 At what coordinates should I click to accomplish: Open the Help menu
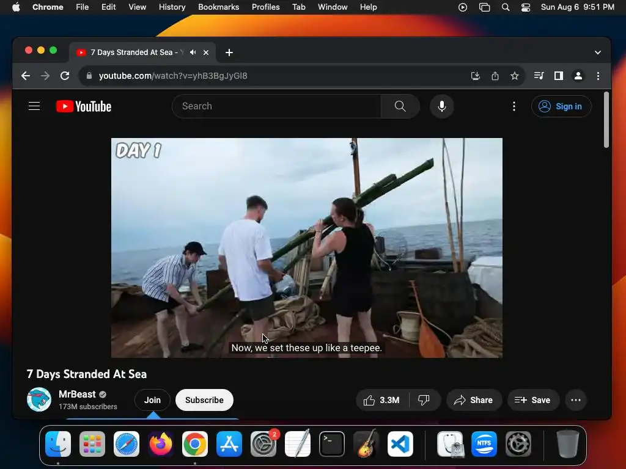pos(368,7)
